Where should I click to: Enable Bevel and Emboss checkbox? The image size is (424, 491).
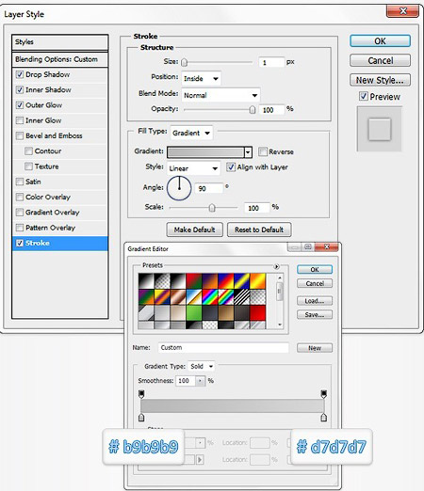click(x=20, y=135)
